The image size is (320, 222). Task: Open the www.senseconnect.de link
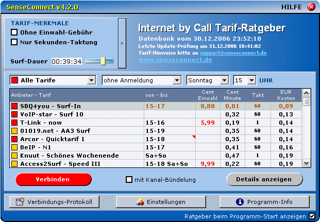pos(175,60)
